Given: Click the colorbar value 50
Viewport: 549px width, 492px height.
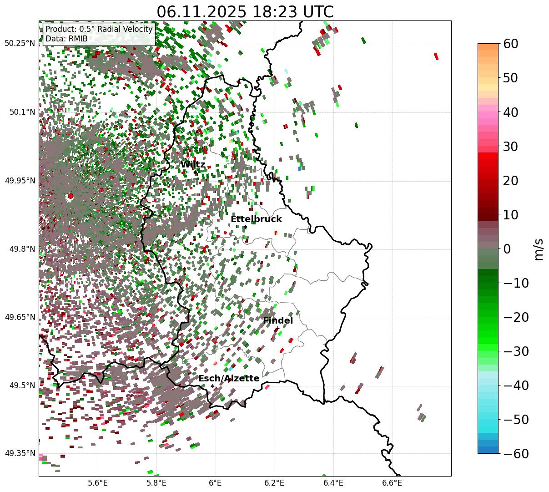Looking at the screenshot, I should coord(510,78).
